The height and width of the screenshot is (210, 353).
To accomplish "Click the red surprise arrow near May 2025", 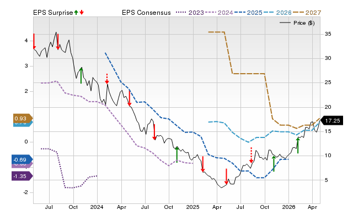I will coord(226,176).
